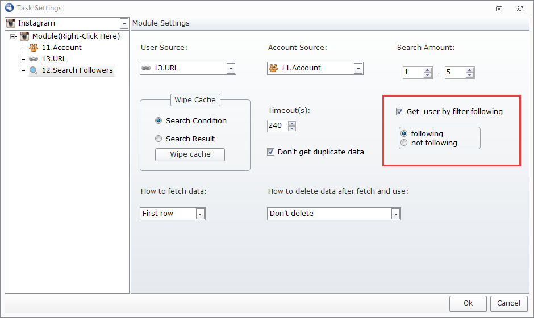Image resolution: width=534 pixels, height=318 pixels.
Task: Confirm settings with the Ok button
Action: coord(468,303)
